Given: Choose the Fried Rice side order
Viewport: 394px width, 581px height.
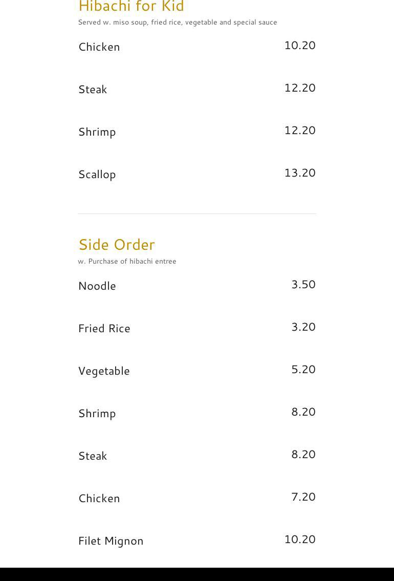Looking at the screenshot, I should (x=104, y=328).
